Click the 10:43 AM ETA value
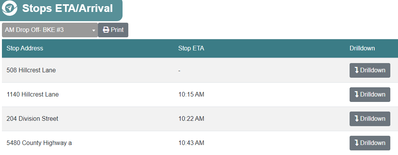This screenshot has width=398, height=155. tap(191, 143)
